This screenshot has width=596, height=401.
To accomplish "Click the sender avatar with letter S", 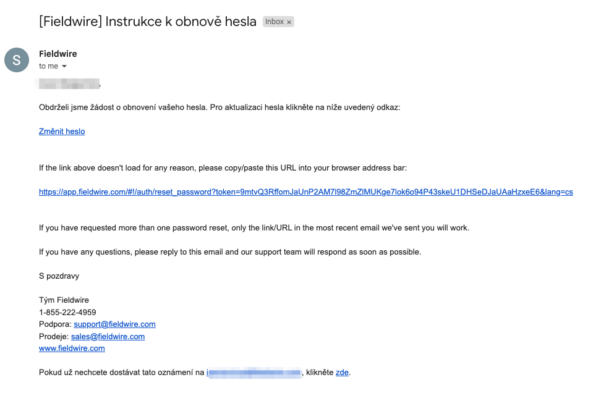I will pos(17,60).
